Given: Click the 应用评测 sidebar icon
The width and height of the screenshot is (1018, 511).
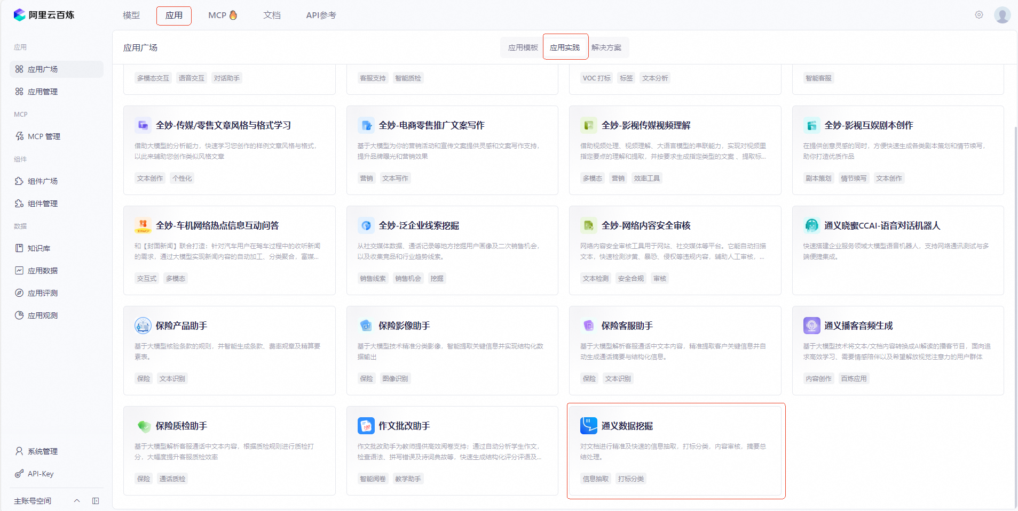Looking at the screenshot, I should pos(19,293).
